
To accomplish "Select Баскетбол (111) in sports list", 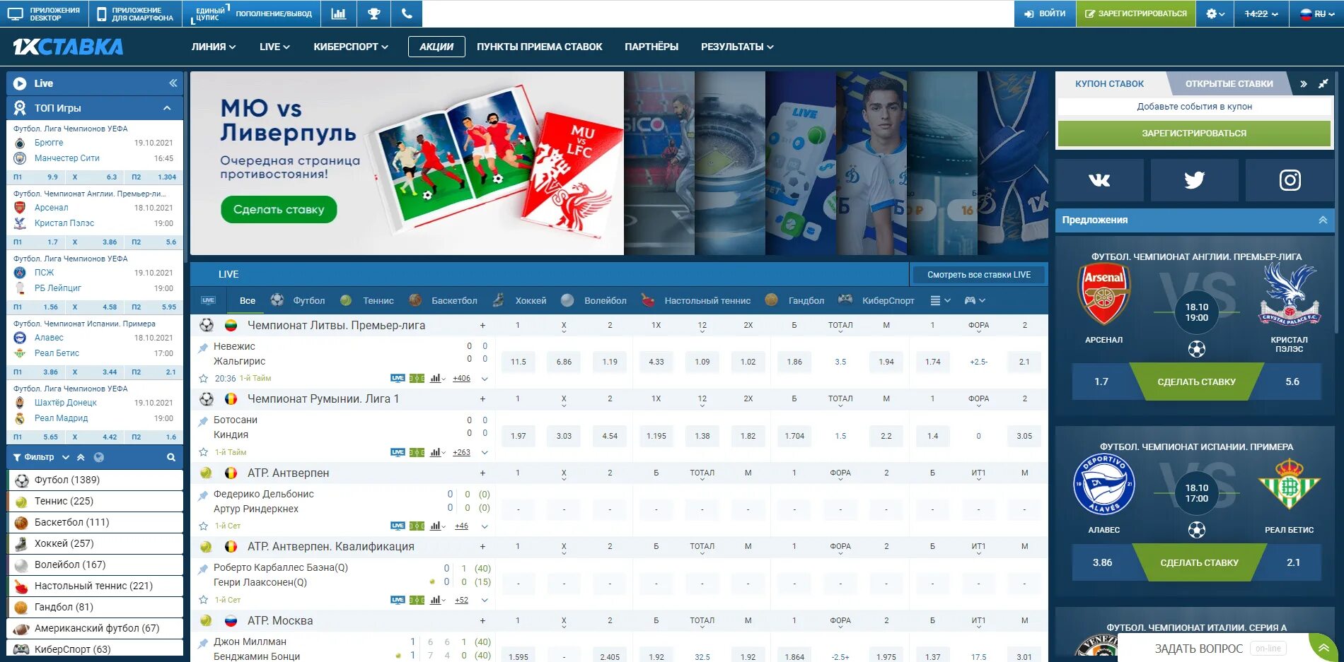I will [x=95, y=522].
